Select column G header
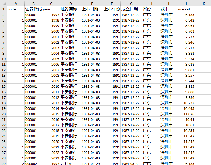 (x=131, y=4)
